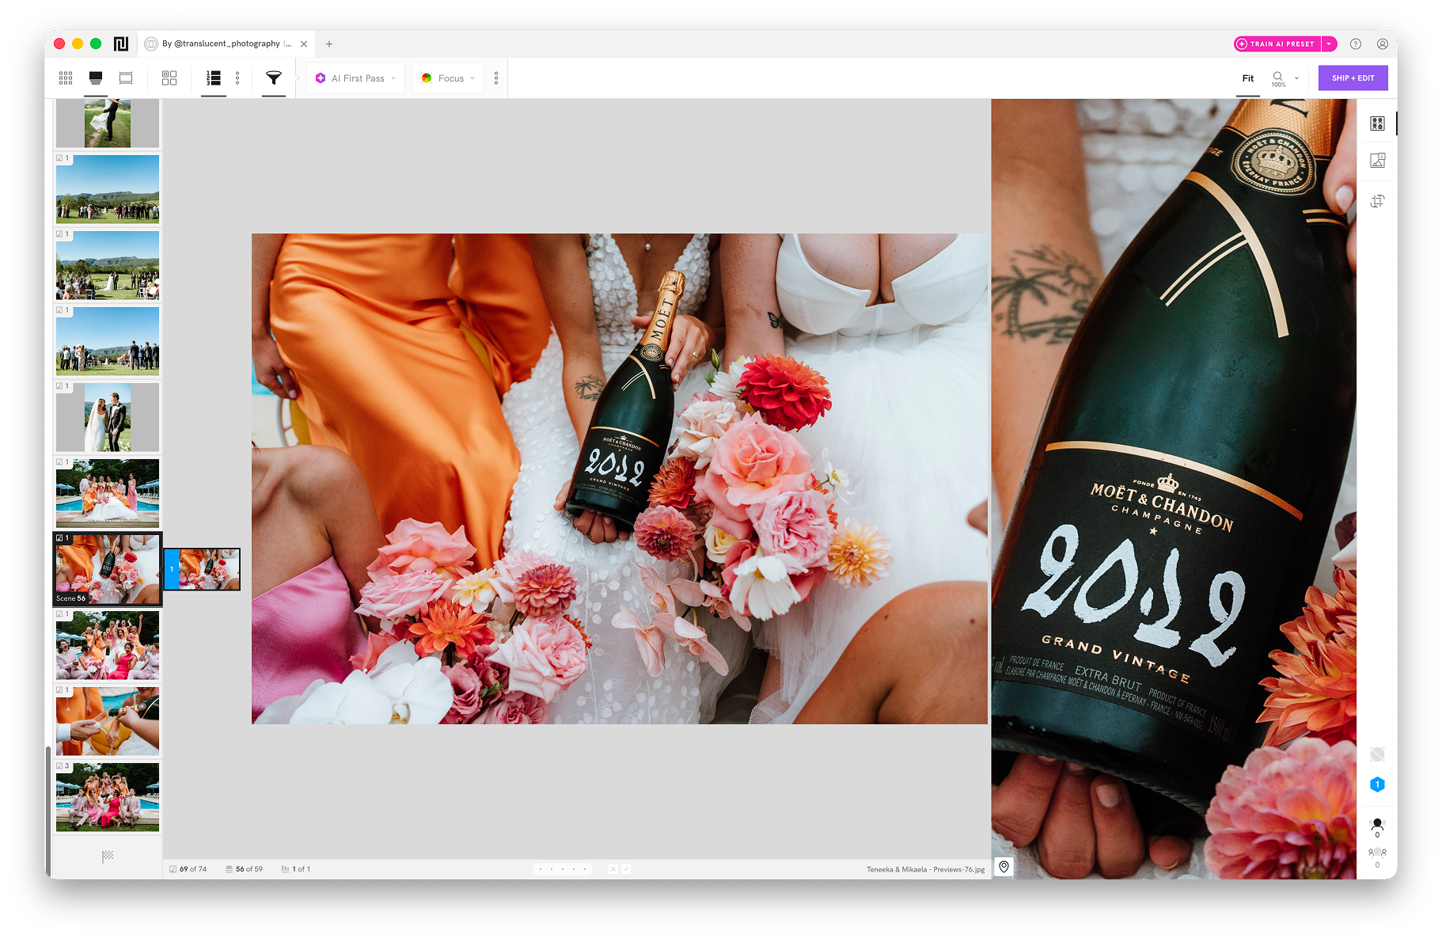The height and width of the screenshot is (938, 1442).
Task: Select the loupe with filmstrip view icon
Action: [x=96, y=78]
